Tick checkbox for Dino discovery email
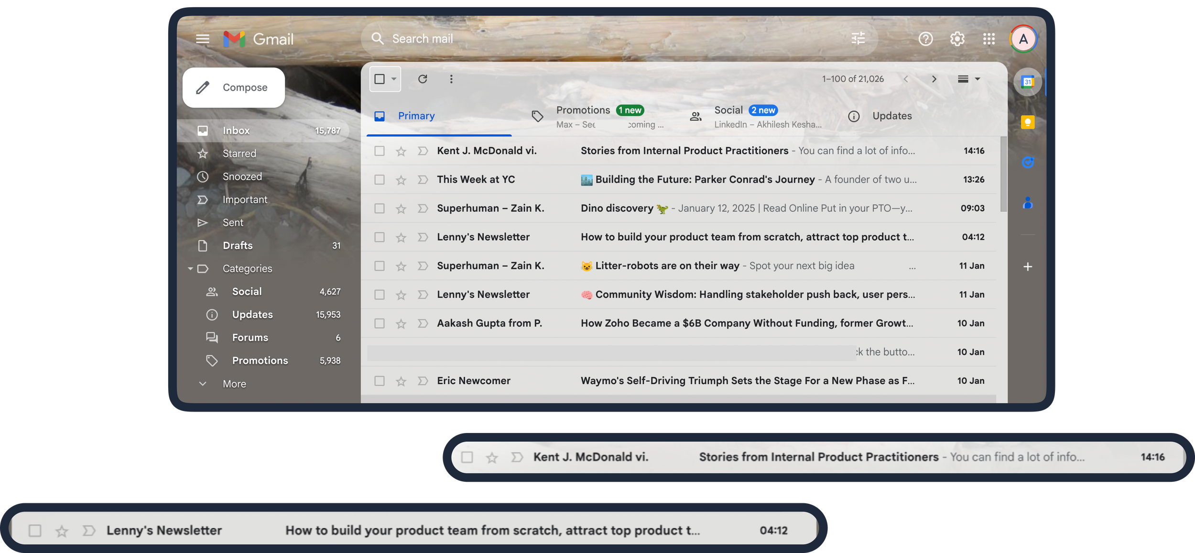 coord(379,208)
